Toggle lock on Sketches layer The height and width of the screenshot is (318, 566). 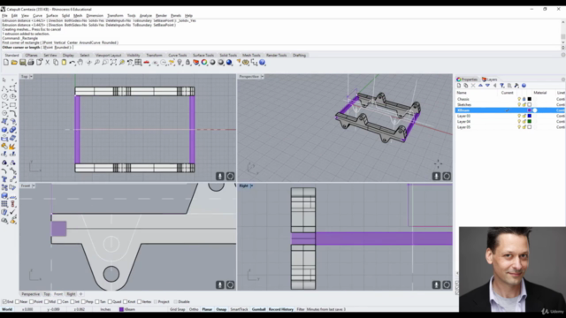pyautogui.click(x=524, y=104)
